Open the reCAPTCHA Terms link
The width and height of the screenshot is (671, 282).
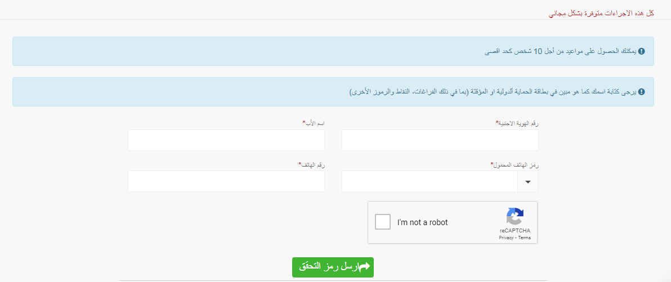click(525, 238)
